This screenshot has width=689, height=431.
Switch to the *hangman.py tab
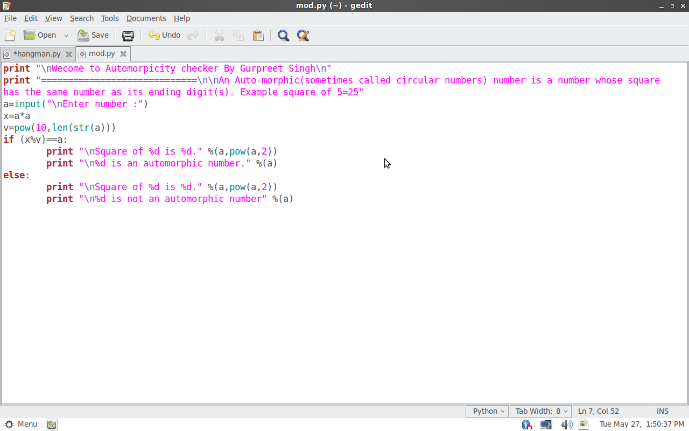pos(37,54)
